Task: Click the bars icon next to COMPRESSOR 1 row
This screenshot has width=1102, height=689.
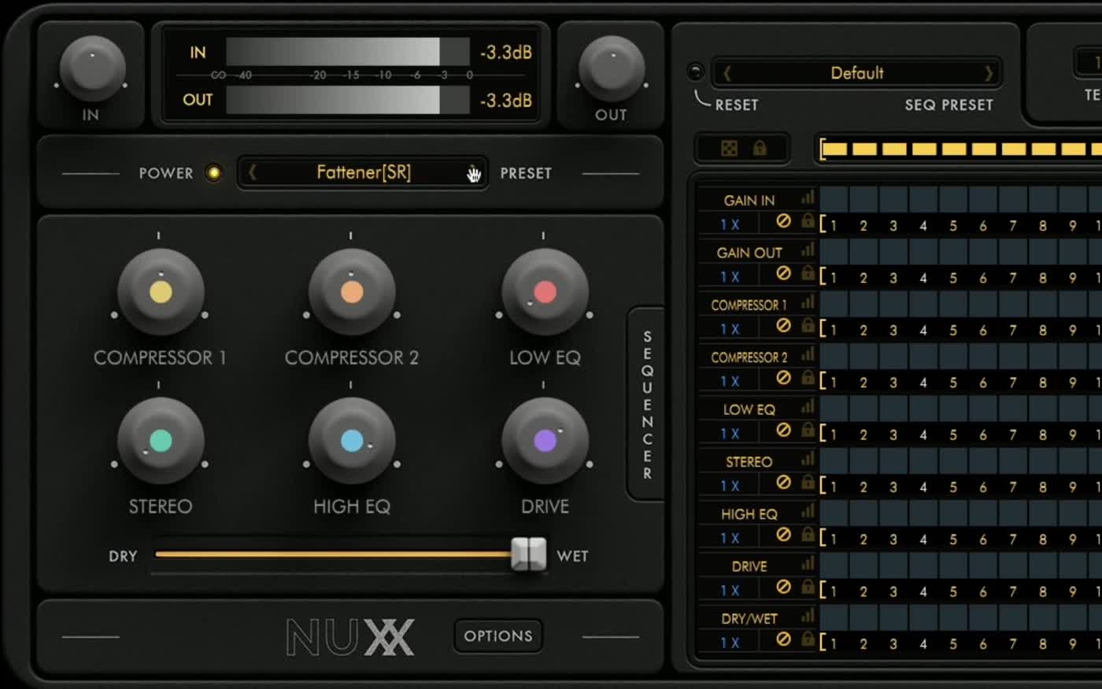Action: (x=808, y=303)
